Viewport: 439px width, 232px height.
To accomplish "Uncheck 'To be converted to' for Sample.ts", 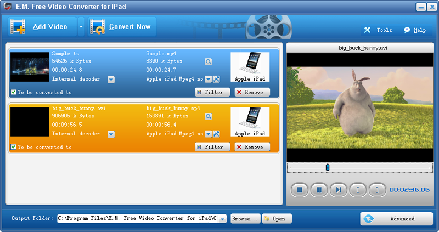I will pyautogui.click(x=13, y=92).
